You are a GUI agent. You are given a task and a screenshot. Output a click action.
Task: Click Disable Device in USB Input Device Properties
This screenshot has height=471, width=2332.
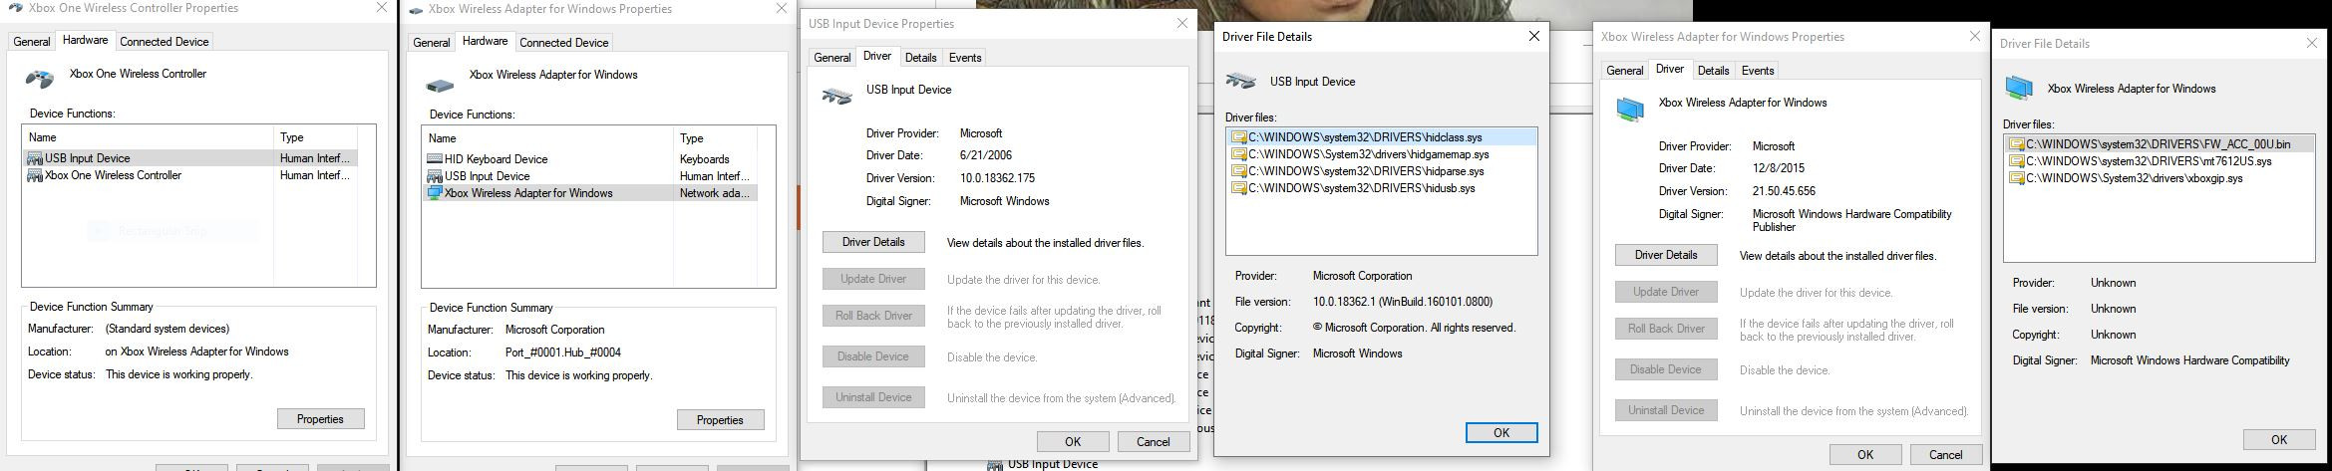pyautogui.click(x=873, y=356)
